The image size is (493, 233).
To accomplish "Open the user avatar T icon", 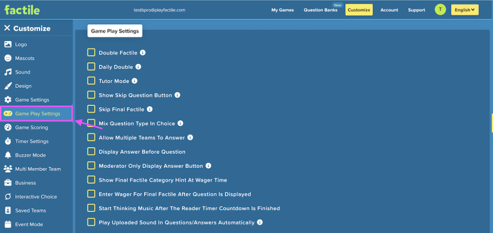I will [x=440, y=9].
